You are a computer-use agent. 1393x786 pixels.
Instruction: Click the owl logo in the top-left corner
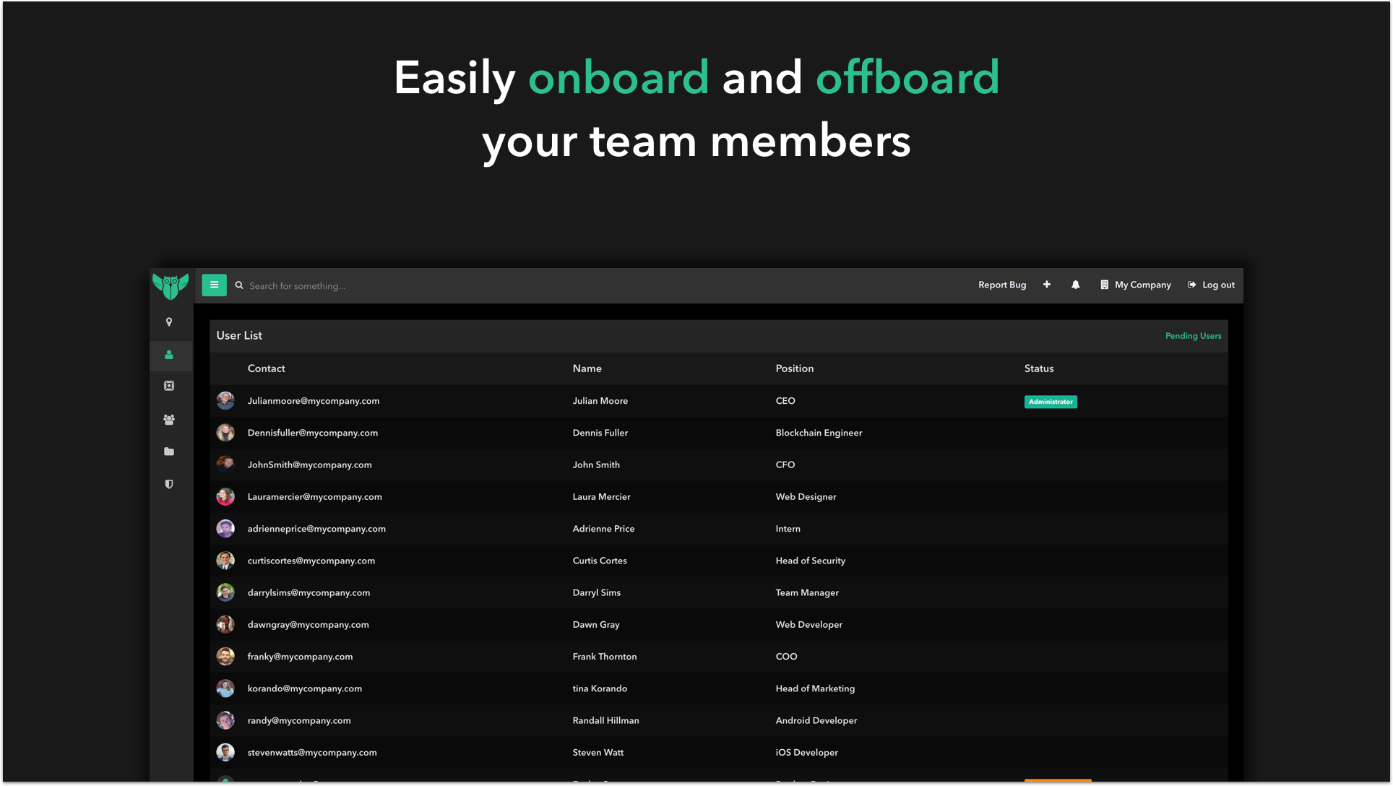tap(170, 285)
